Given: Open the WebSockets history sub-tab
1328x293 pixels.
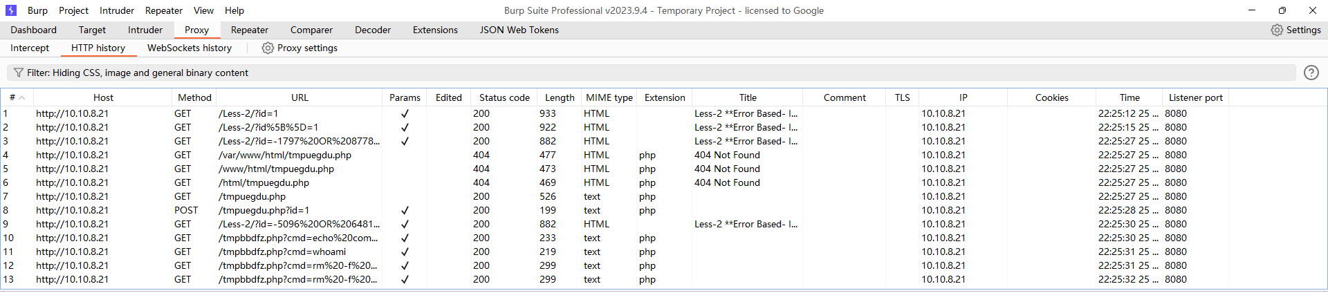Looking at the screenshot, I should (x=190, y=48).
